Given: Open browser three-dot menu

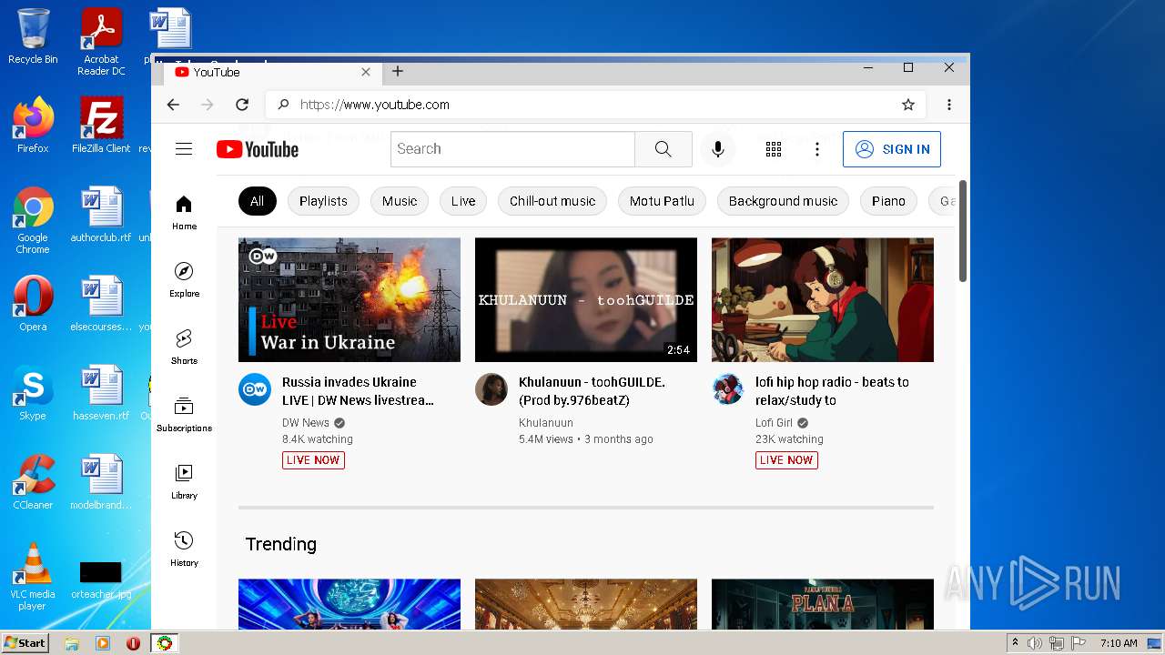Looking at the screenshot, I should (x=949, y=105).
